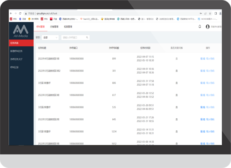
Task: Open the 动感短信后台管理 bookmark
Action: pyautogui.click(x=165, y=19)
